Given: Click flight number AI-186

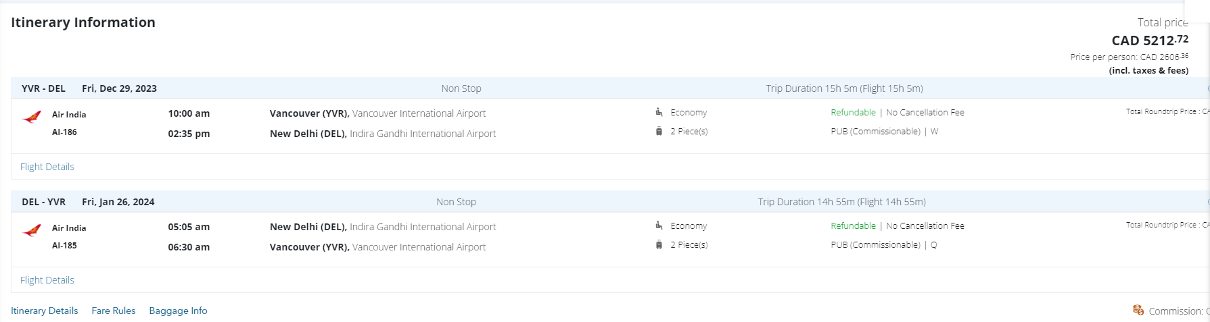Looking at the screenshot, I should tap(64, 132).
